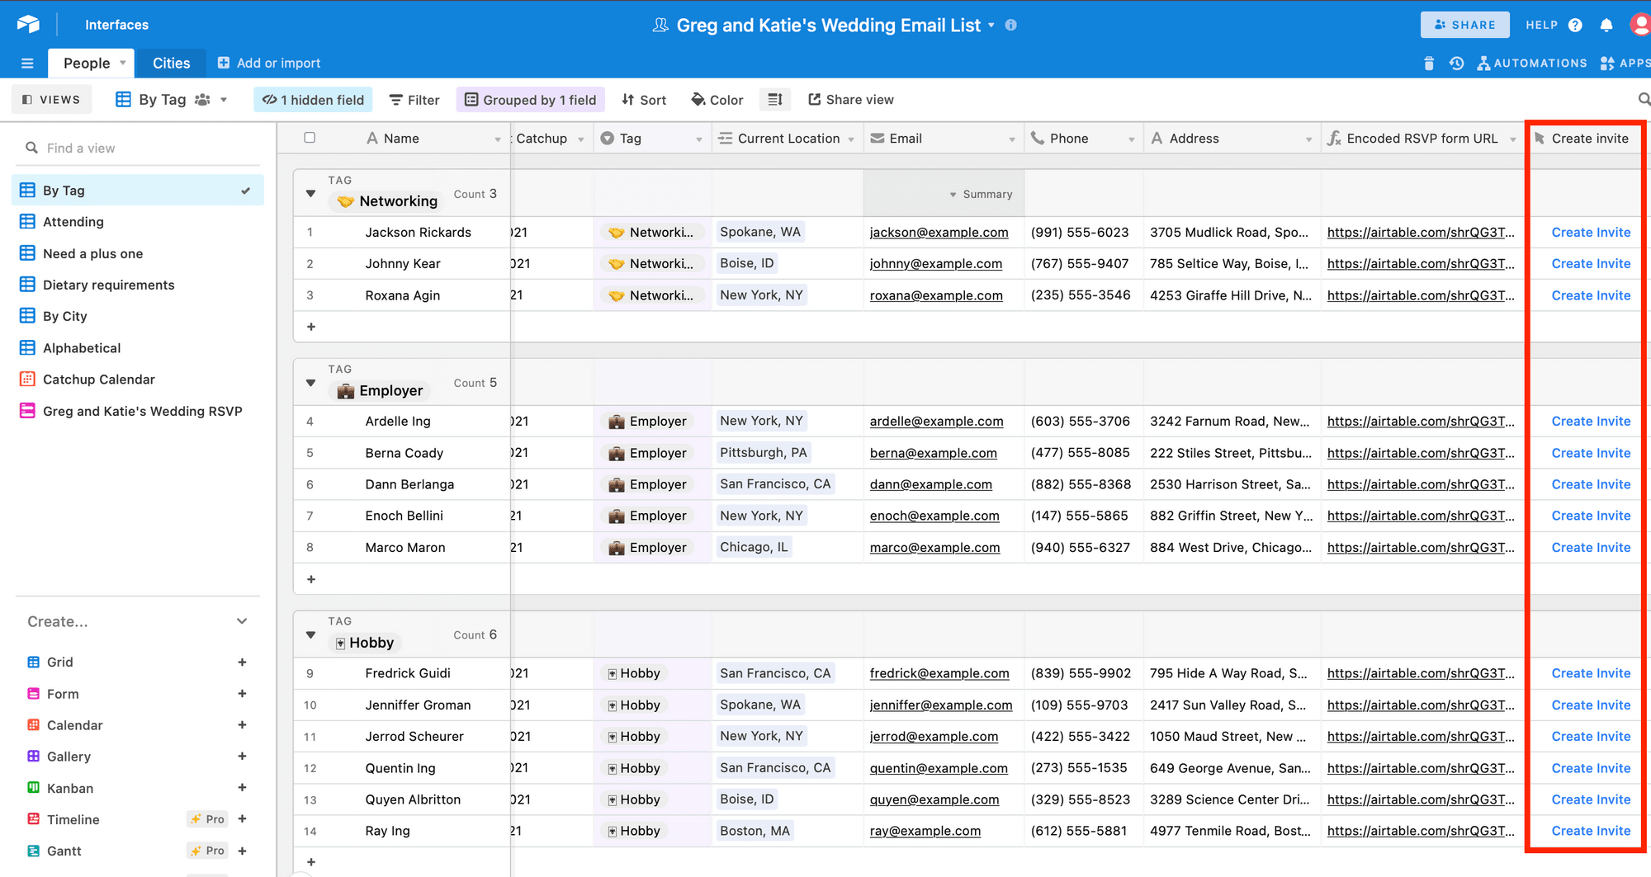
Task: Toggle the 1 hidden field control
Action: click(314, 100)
